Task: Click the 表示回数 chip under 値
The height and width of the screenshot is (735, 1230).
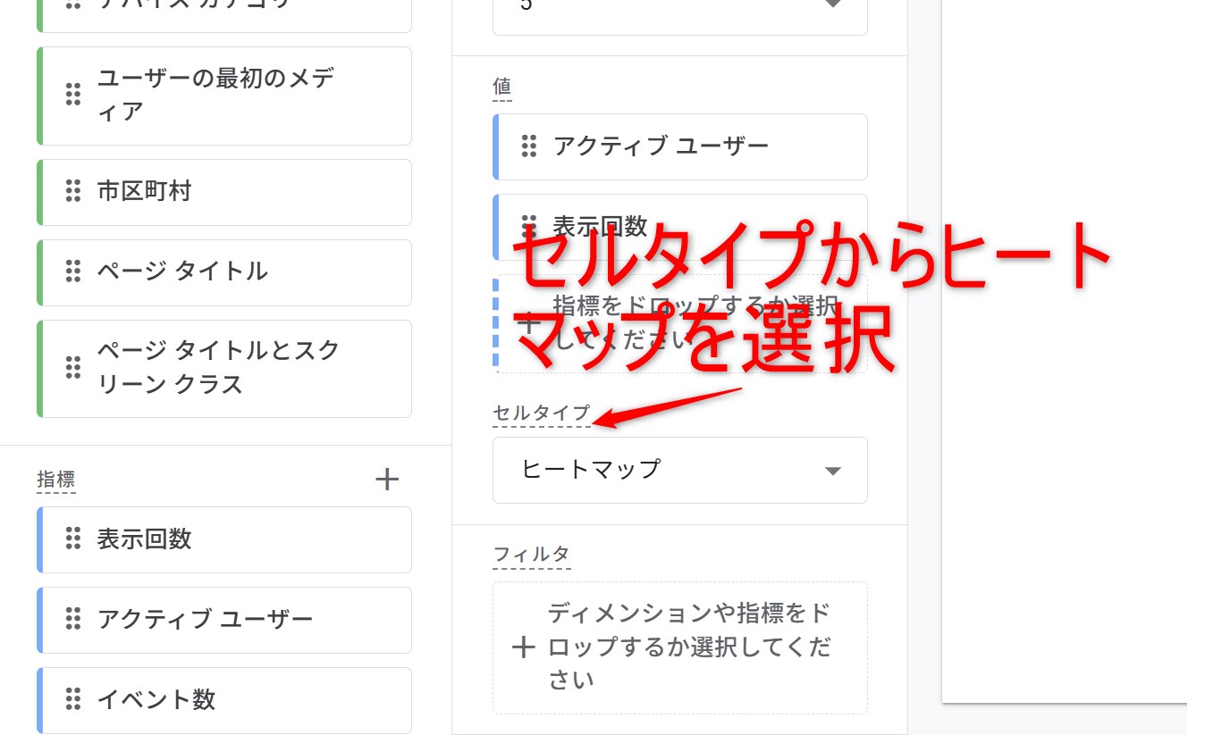Action: coord(679,227)
